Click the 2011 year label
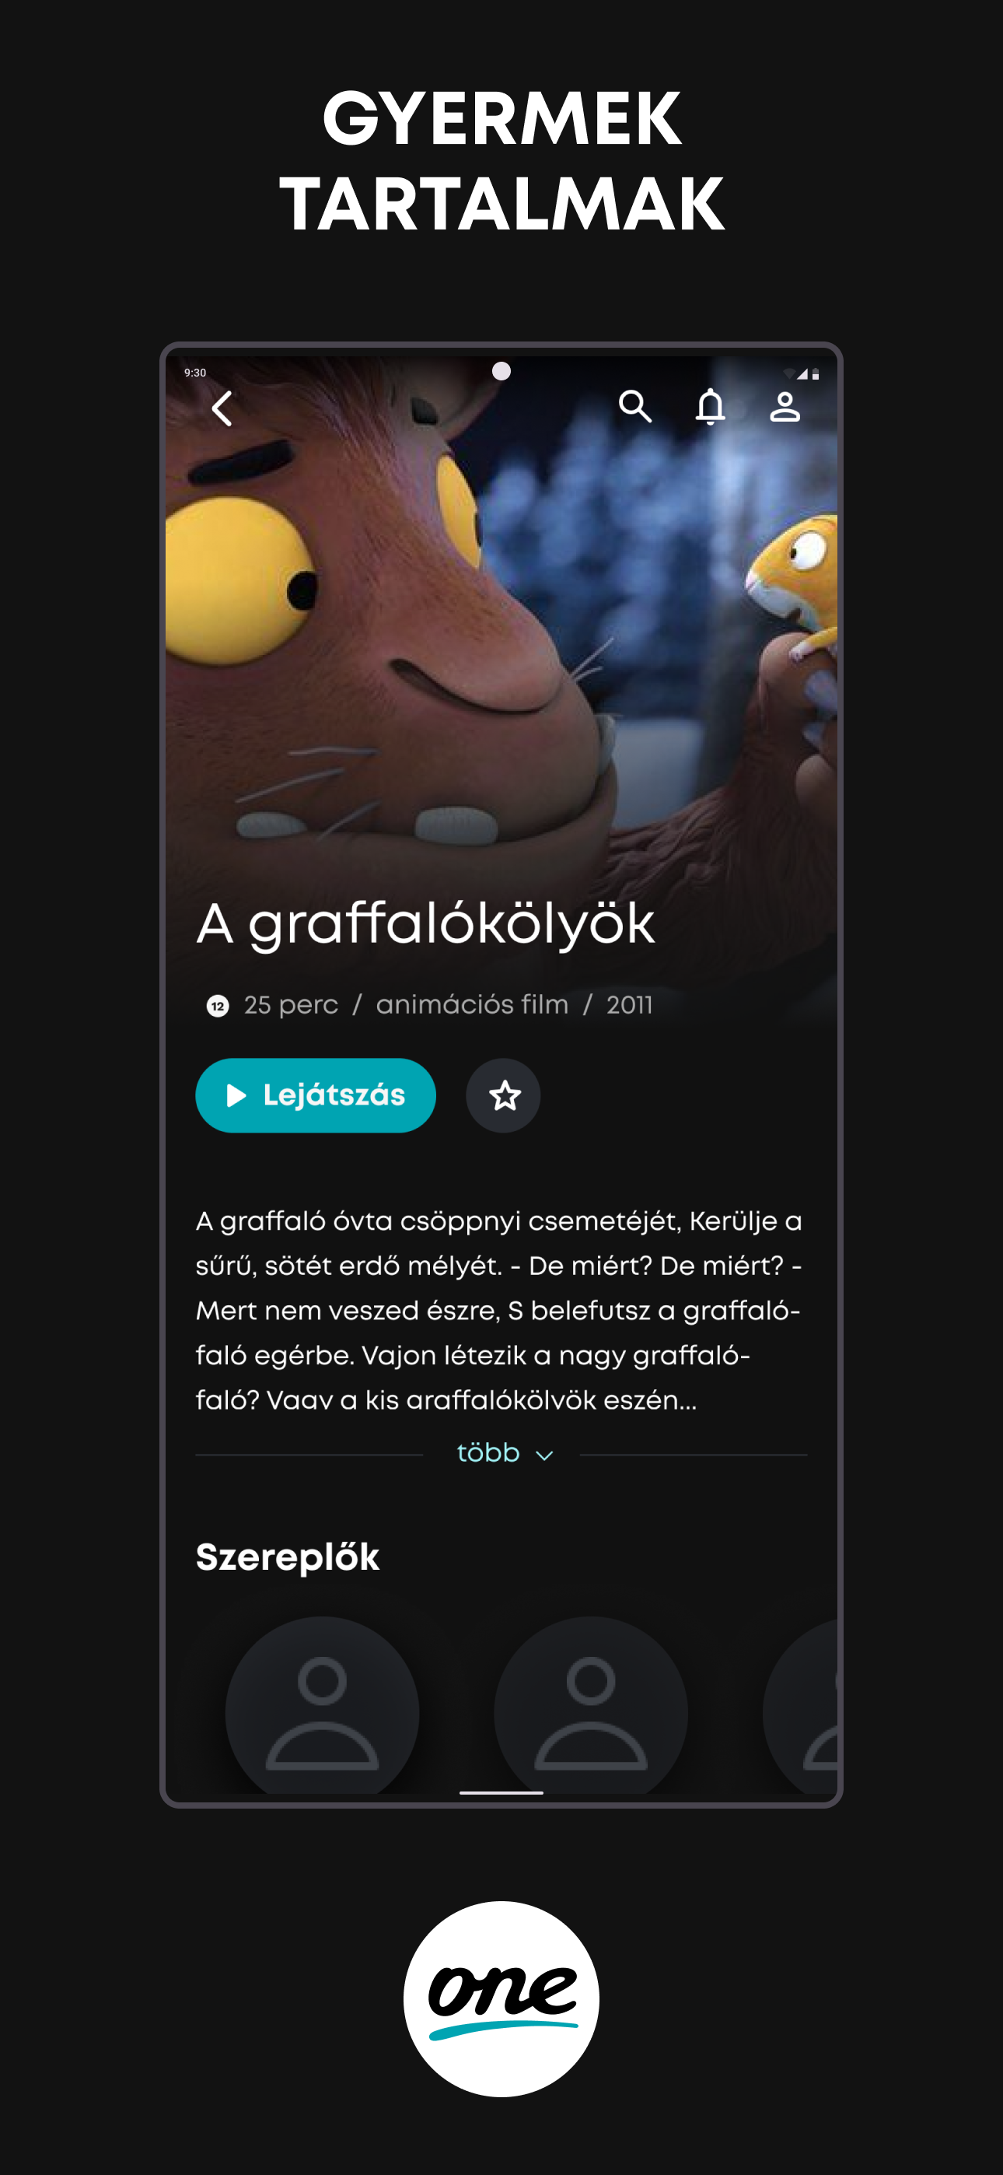This screenshot has height=2175, width=1003. click(x=629, y=1005)
